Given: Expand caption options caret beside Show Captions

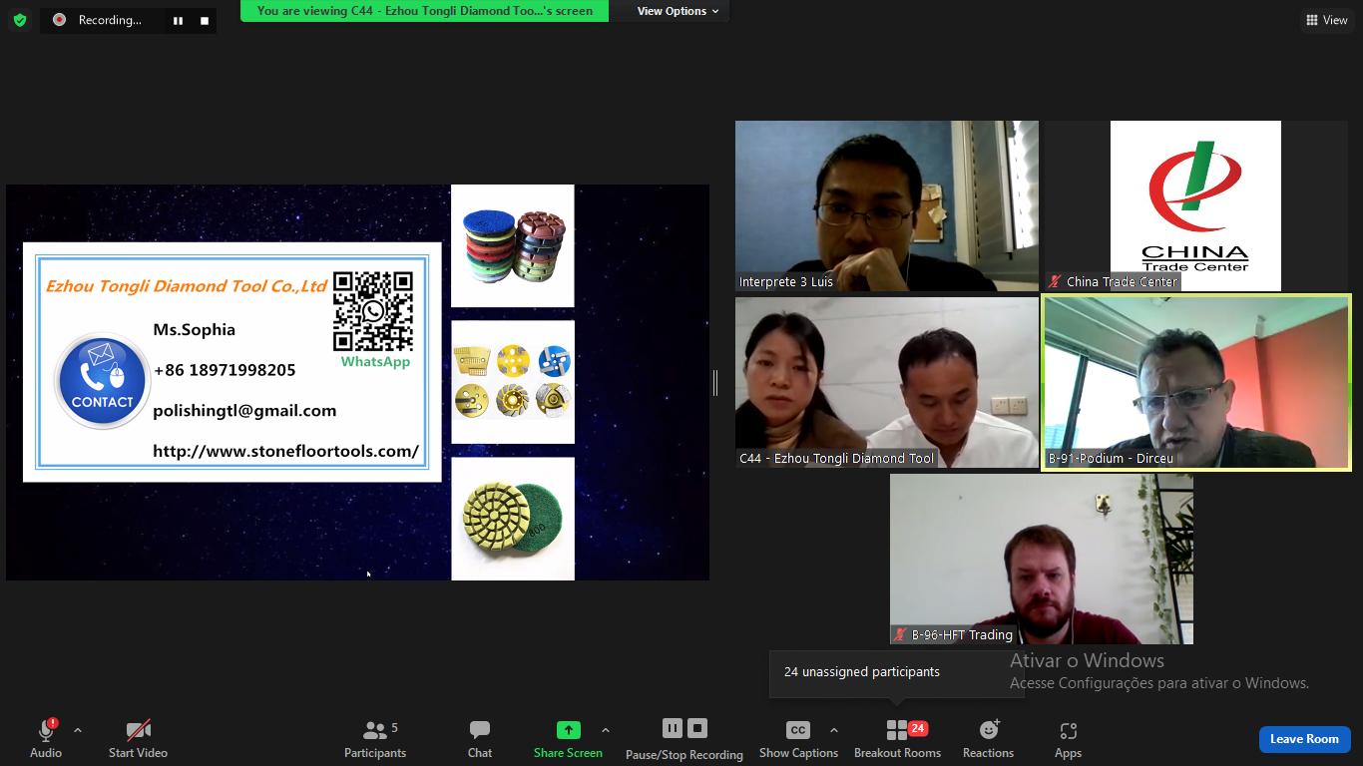Looking at the screenshot, I should 834,730.
